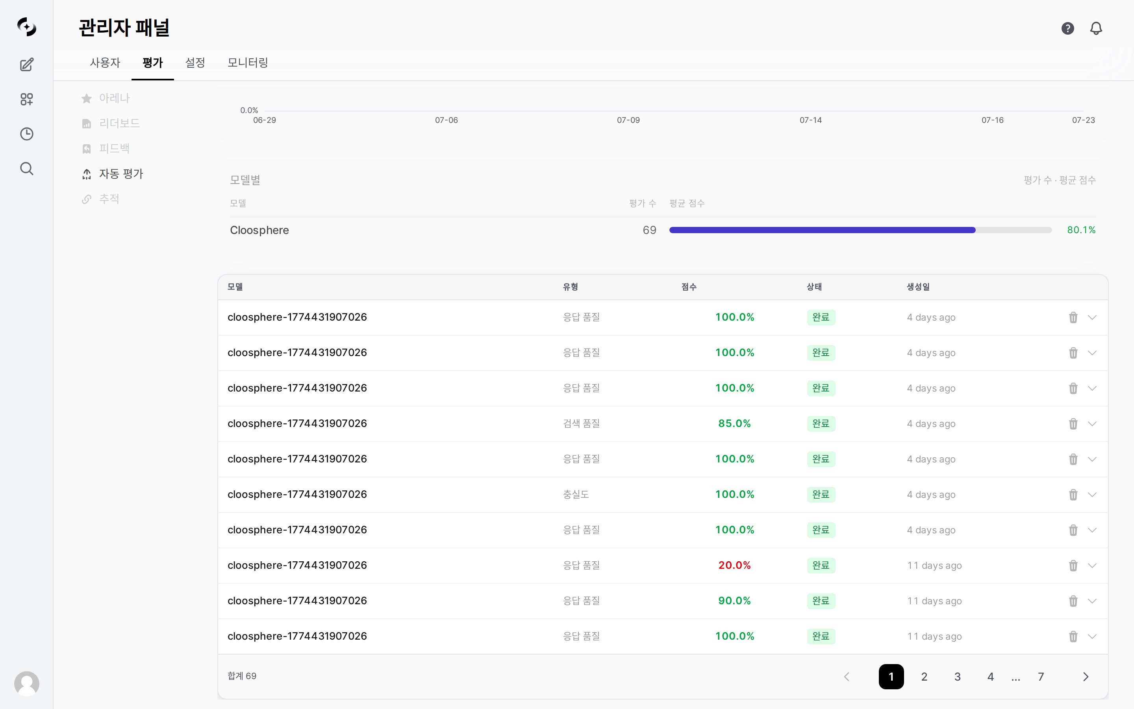Open 추적 in the evaluation sidebar
This screenshot has width=1134, height=709.
click(x=100, y=199)
